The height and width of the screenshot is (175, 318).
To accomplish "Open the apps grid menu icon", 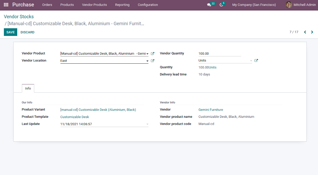I will [6, 5].
